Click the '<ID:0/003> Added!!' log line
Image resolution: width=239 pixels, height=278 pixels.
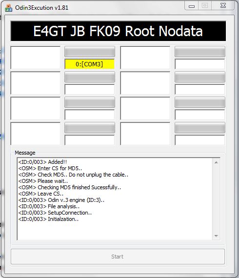[x=42, y=162]
